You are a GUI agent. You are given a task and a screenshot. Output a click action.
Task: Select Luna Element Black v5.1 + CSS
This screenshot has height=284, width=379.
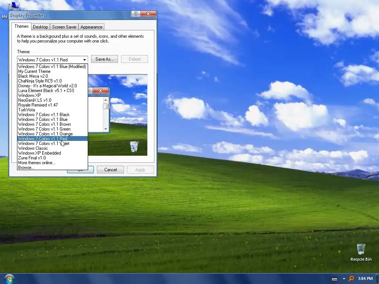point(53,91)
